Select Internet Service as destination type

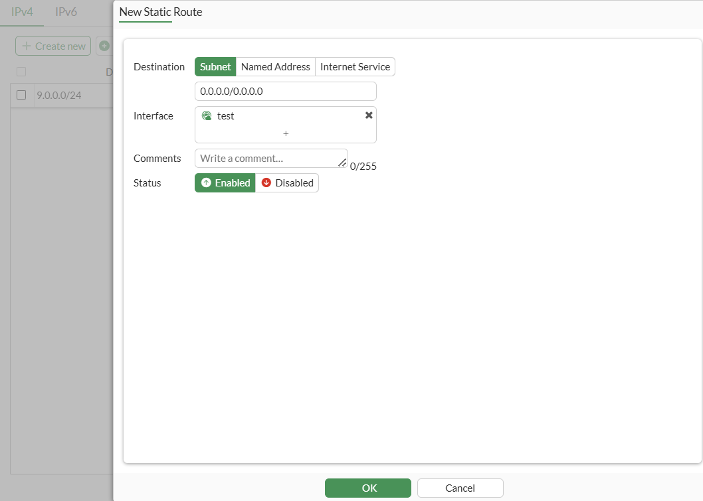tap(355, 66)
